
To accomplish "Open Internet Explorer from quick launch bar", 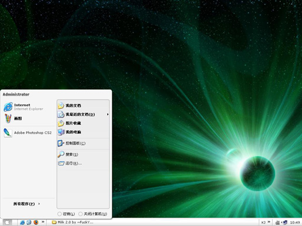I will (x=22, y=222).
